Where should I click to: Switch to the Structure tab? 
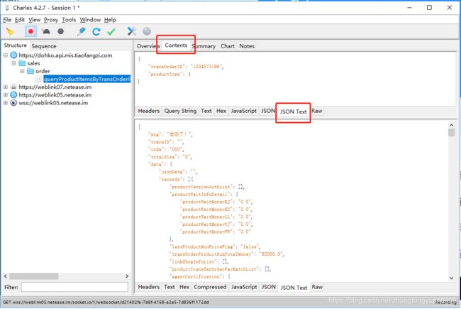click(x=16, y=45)
